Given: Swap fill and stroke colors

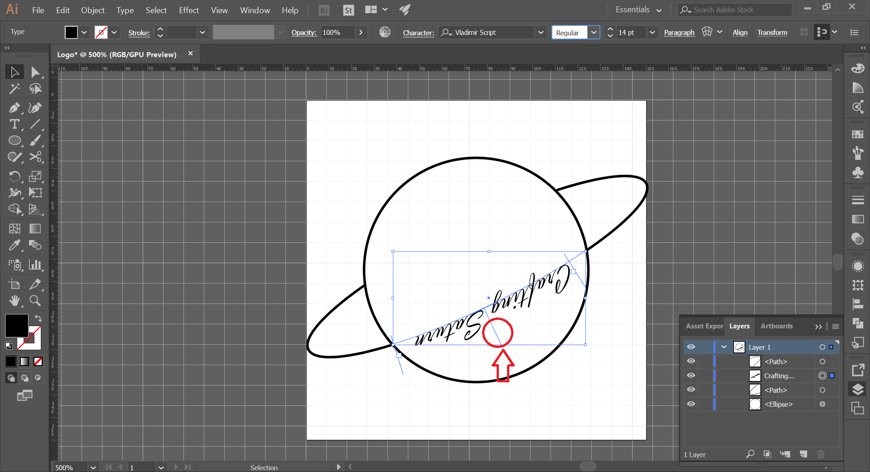Looking at the screenshot, I should pyautogui.click(x=39, y=318).
